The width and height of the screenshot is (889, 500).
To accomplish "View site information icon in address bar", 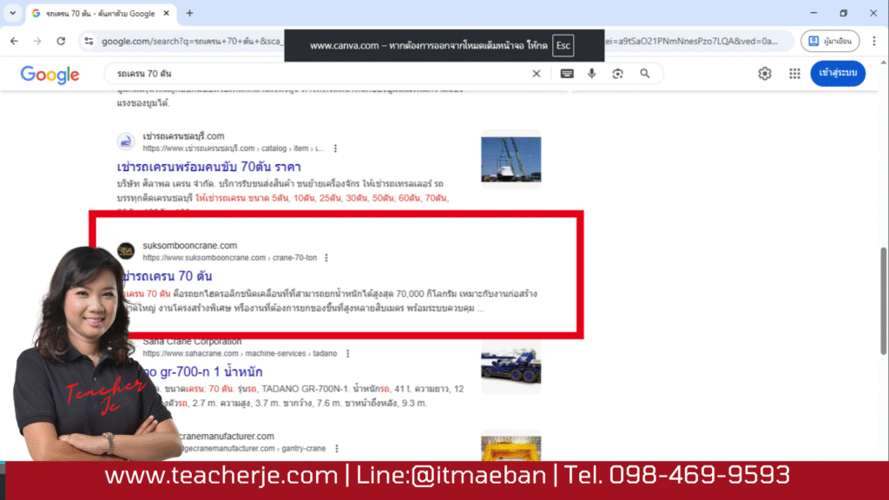I will pyautogui.click(x=89, y=41).
